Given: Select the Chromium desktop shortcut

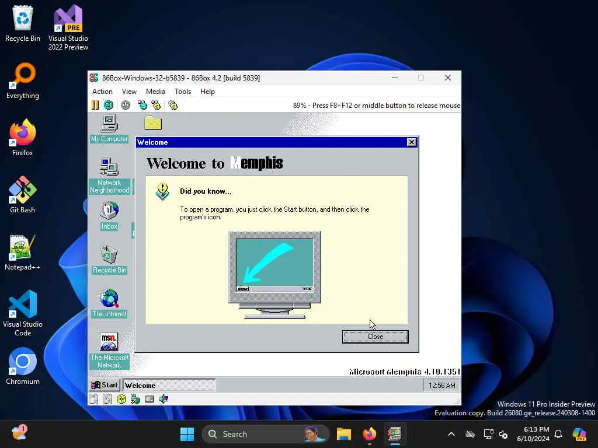Looking at the screenshot, I should click(x=23, y=366).
